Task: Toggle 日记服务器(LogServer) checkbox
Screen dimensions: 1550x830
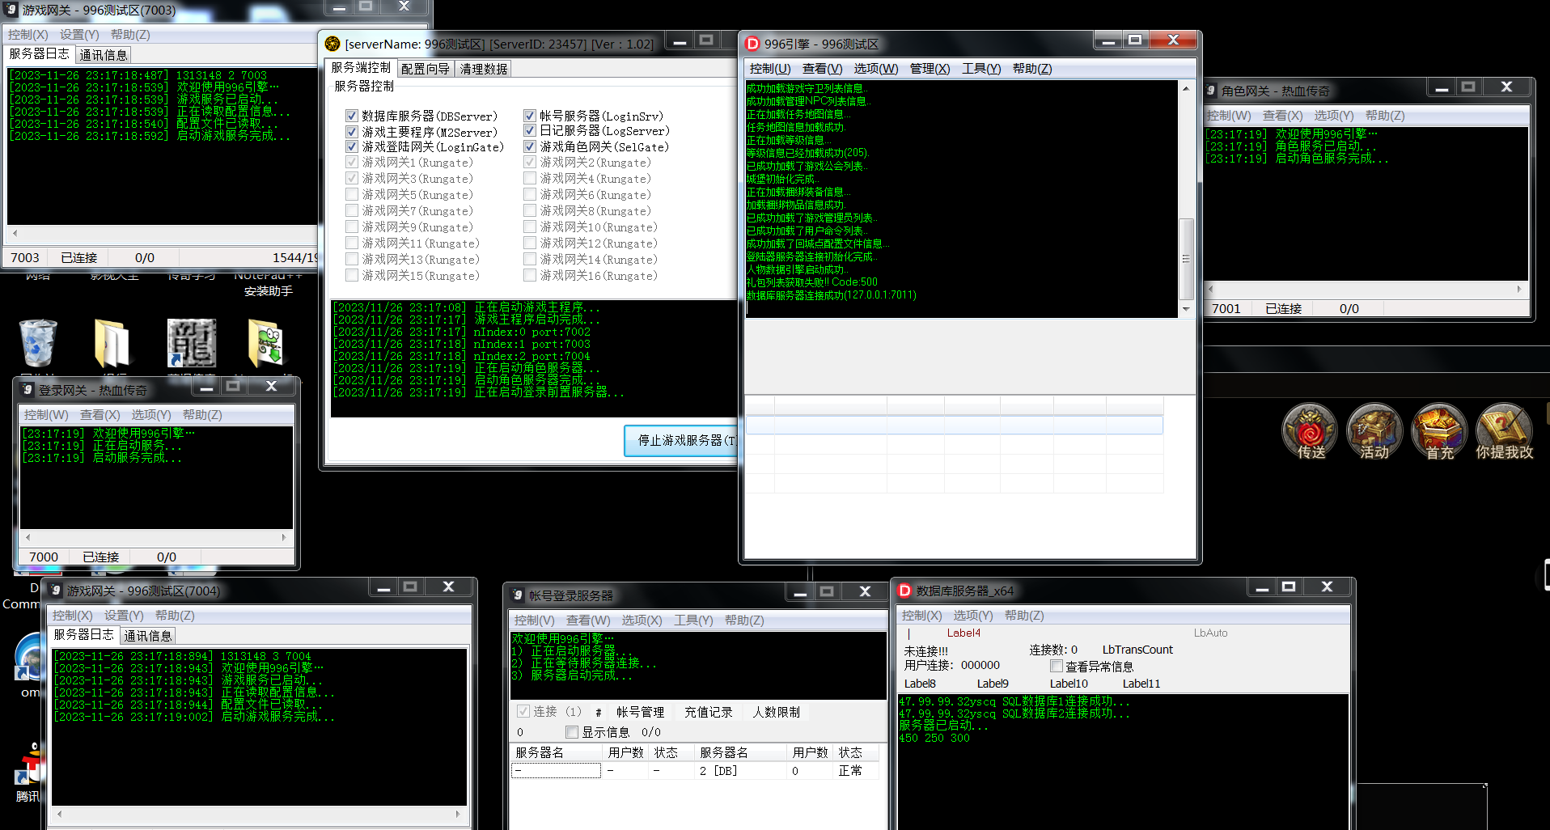Action: coord(530,130)
